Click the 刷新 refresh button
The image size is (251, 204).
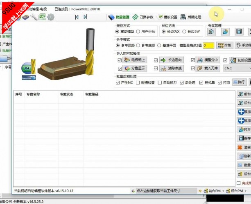coord(244,156)
